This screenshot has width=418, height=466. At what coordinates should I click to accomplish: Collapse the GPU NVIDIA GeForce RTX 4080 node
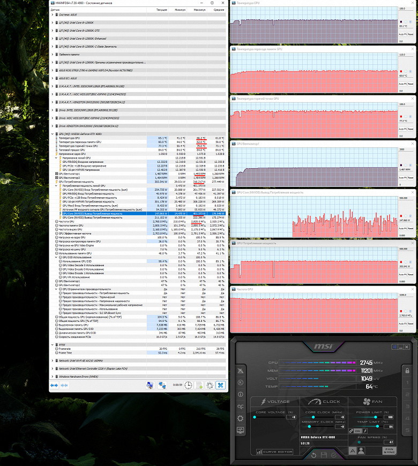[53, 134]
